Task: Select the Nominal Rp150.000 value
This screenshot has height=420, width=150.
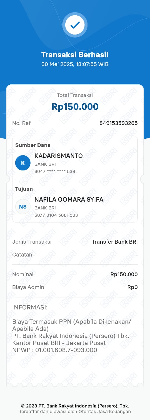Action: click(x=124, y=274)
